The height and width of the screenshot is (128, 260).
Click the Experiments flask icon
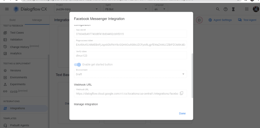coord(5,84)
